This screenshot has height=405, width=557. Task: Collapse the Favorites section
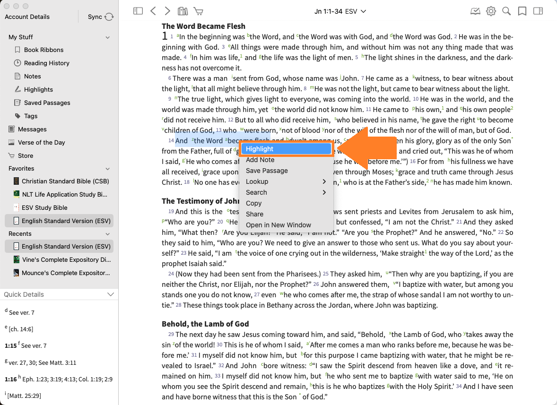pos(108,169)
